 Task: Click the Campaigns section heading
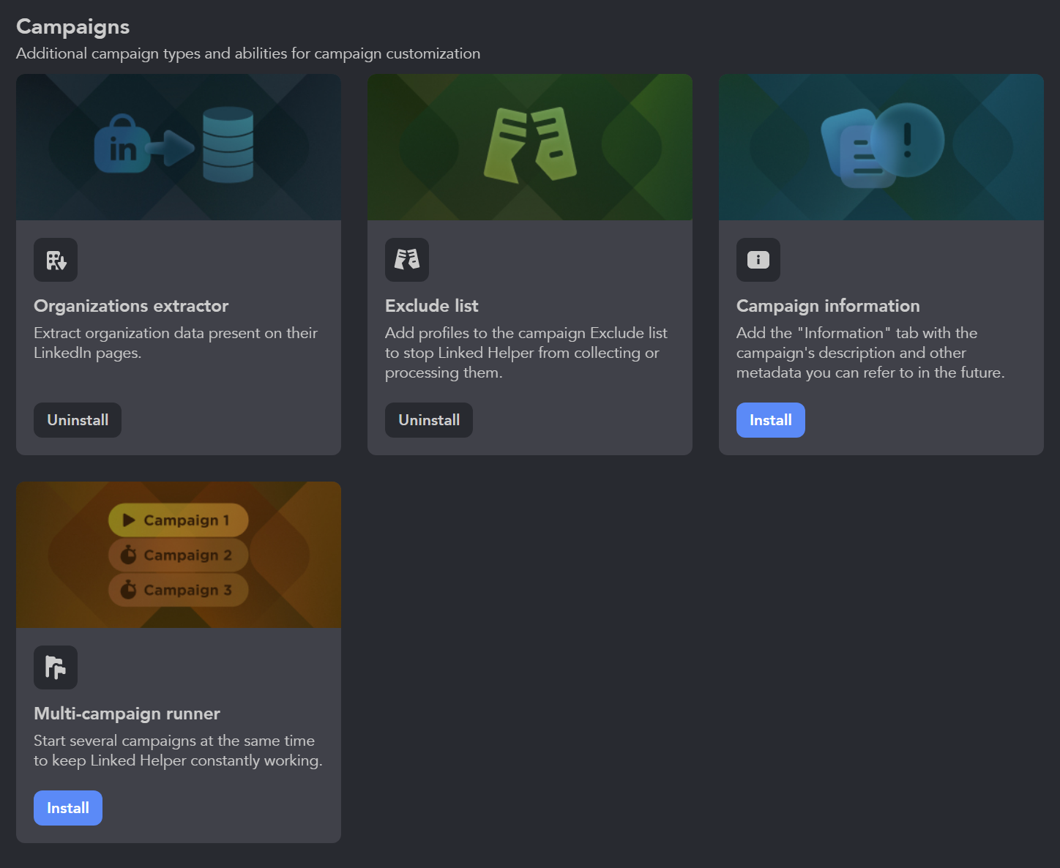pos(72,26)
